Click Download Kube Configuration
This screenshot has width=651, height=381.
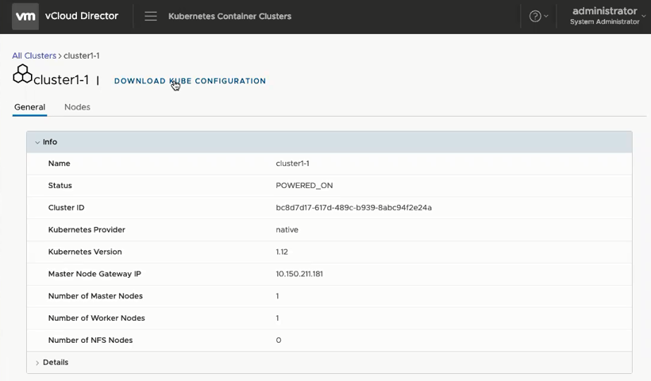190,81
